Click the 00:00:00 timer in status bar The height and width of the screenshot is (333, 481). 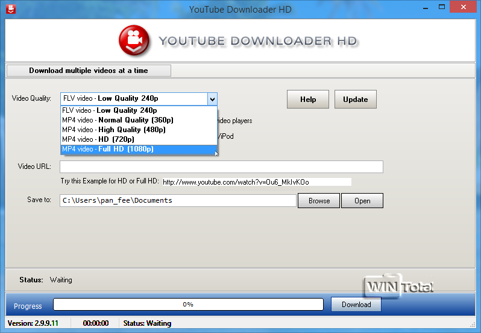(96, 323)
